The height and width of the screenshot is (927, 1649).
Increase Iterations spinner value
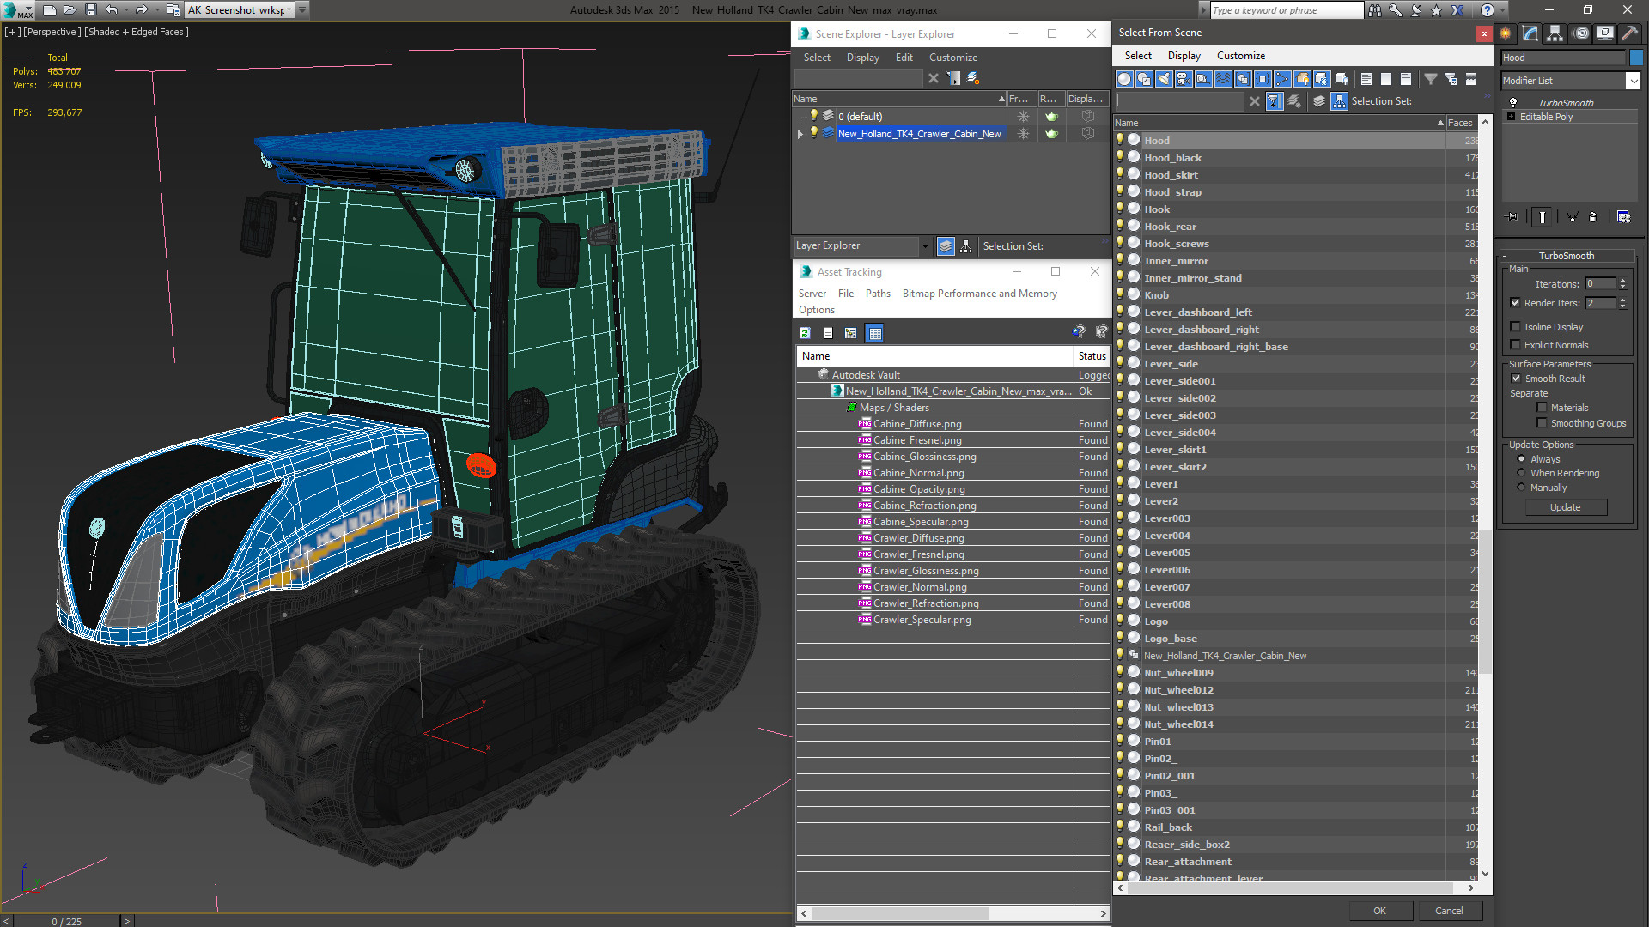point(1622,281)
